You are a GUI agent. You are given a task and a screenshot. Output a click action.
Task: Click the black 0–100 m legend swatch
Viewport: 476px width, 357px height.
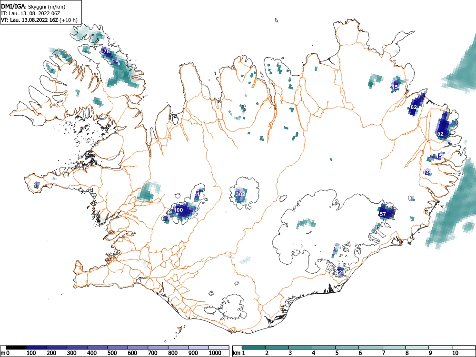click(x=16, y=347)
